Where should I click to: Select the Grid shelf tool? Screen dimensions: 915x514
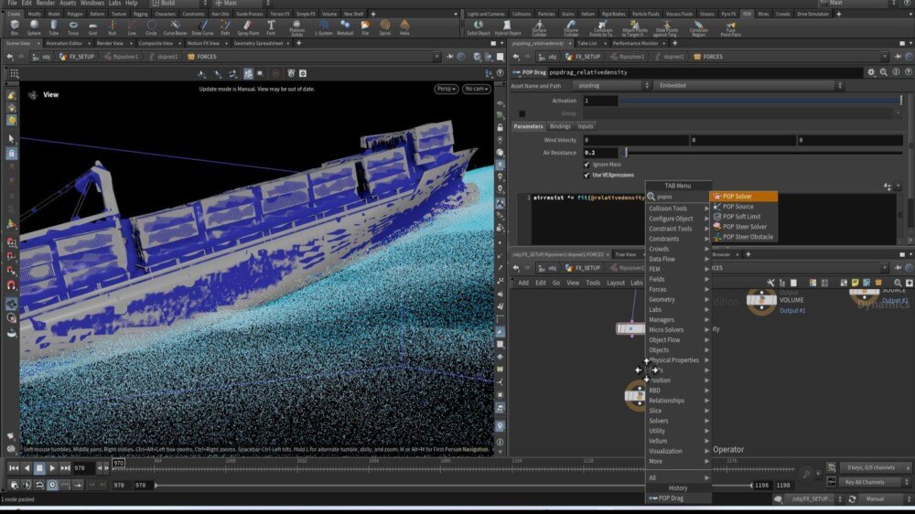[92, 27]
